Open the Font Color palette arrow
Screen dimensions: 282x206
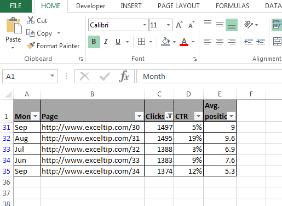point(193,42)
